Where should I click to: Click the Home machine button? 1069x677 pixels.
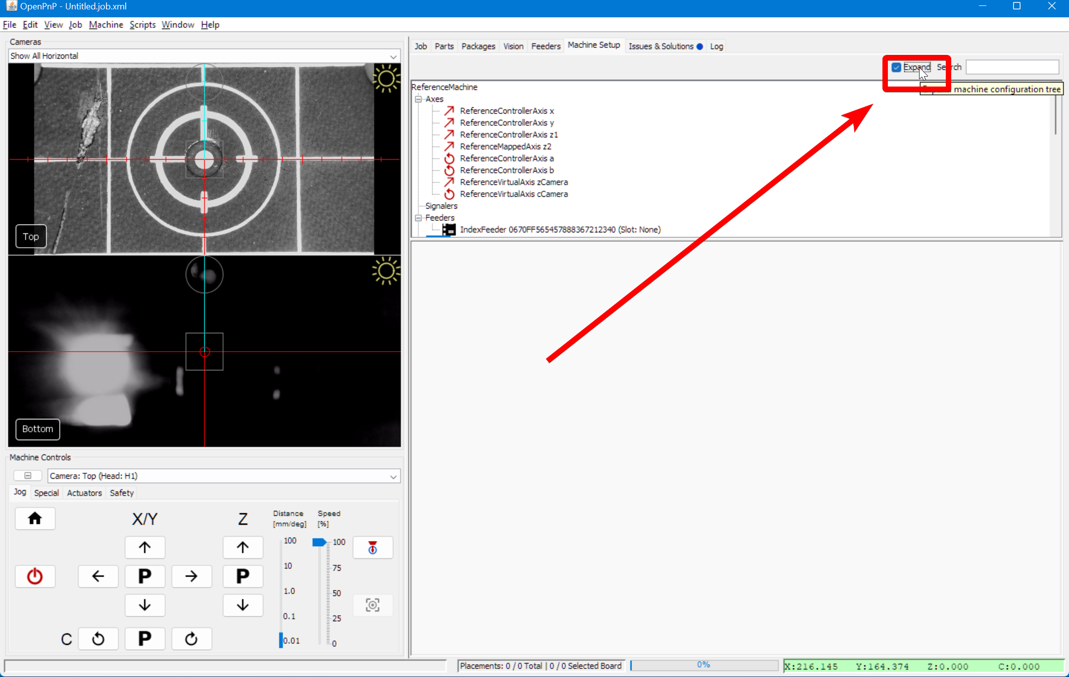click(35, 518)
